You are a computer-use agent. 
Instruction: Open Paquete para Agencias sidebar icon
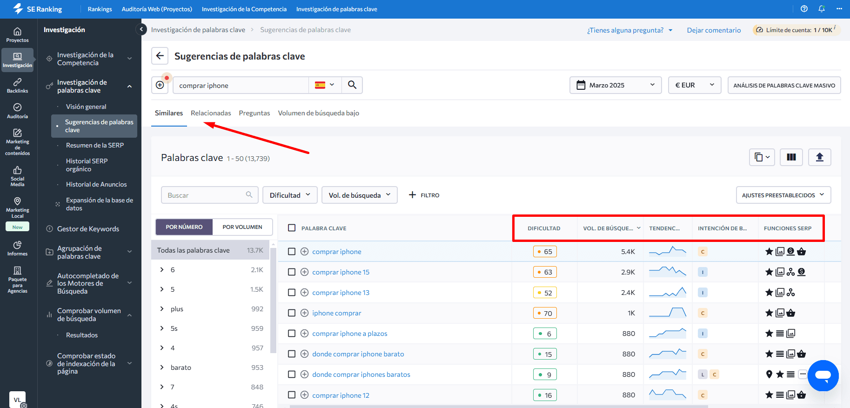coord(17,279)
